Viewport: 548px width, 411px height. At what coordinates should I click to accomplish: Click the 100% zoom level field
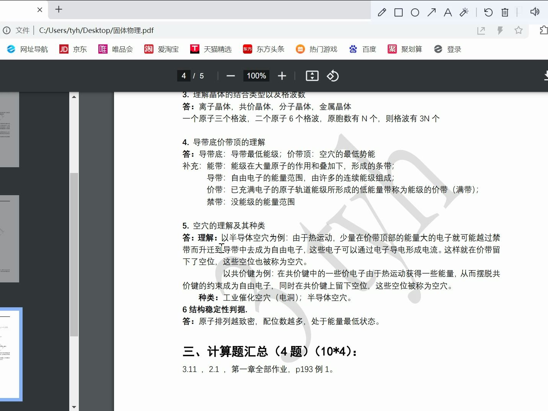[x=256, y=76]
